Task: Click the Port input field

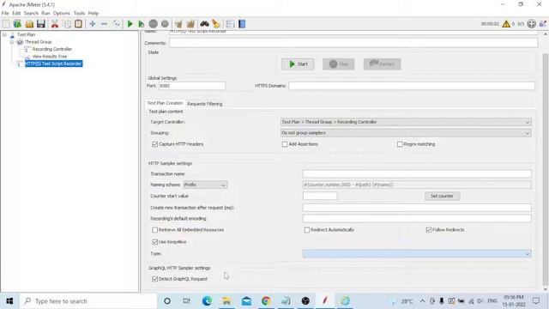Action: tap(192, 86)
